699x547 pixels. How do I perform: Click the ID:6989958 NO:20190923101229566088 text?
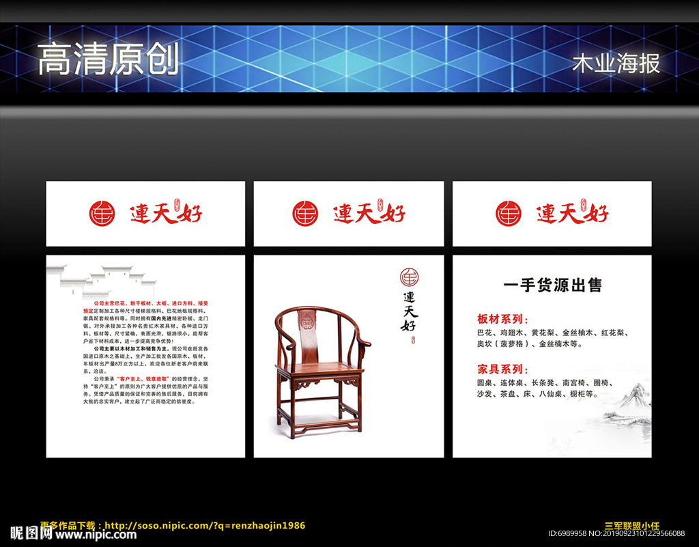pyautogui.click(x=616, y=533)
